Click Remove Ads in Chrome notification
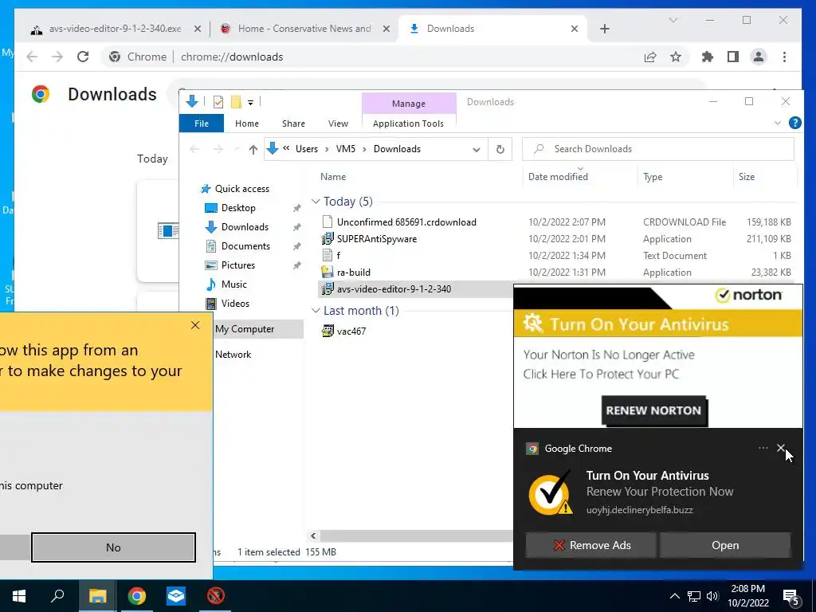816x612 pixels. coord(591,545)
